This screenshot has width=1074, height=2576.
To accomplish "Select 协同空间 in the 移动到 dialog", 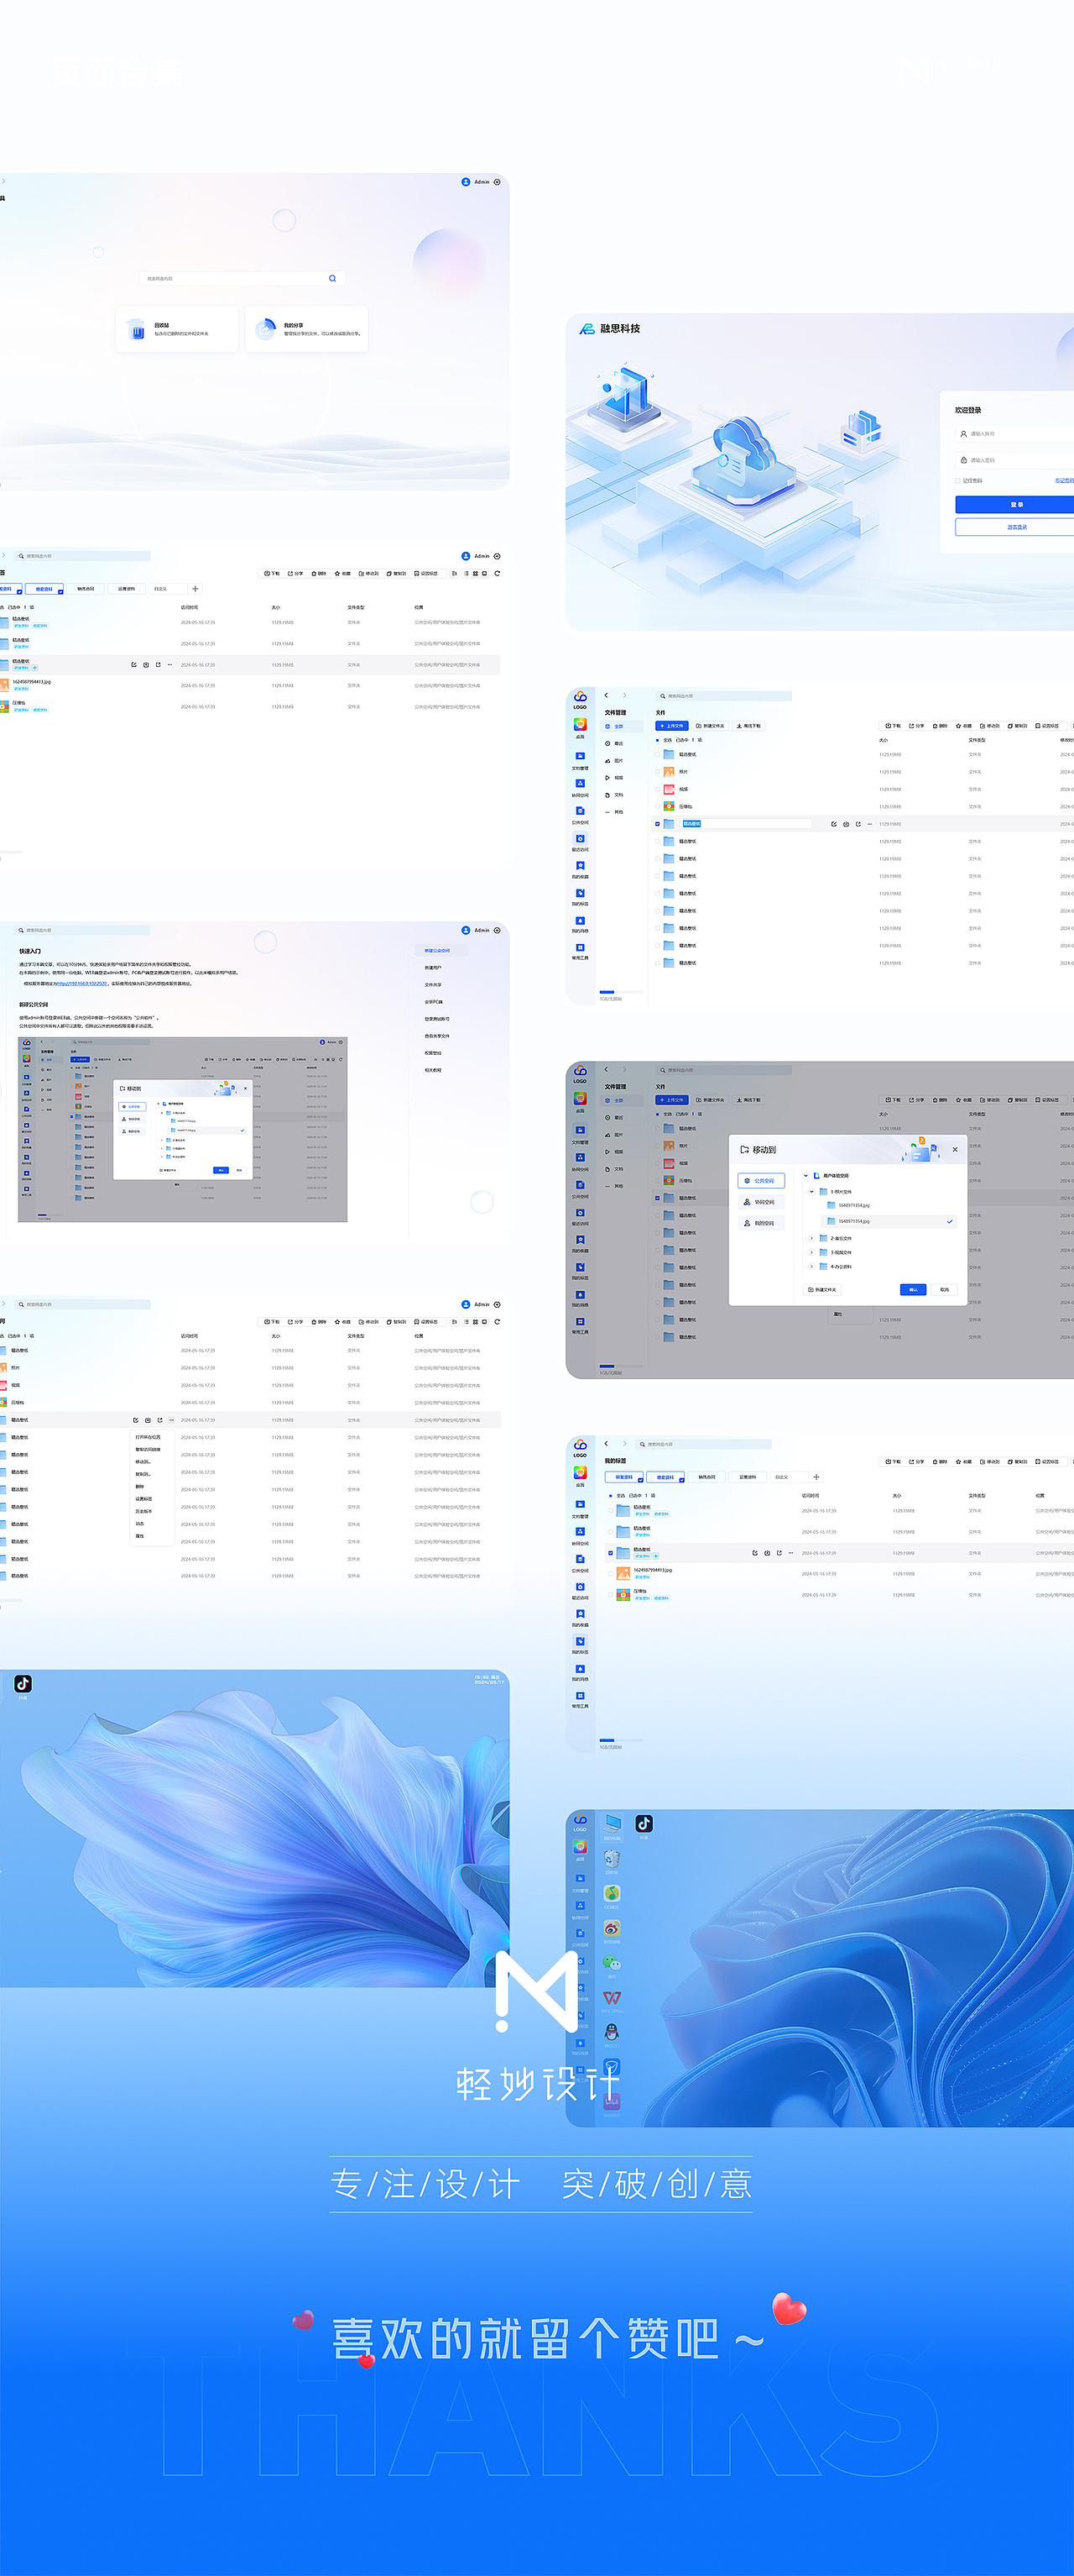I will coord(761,1202).
